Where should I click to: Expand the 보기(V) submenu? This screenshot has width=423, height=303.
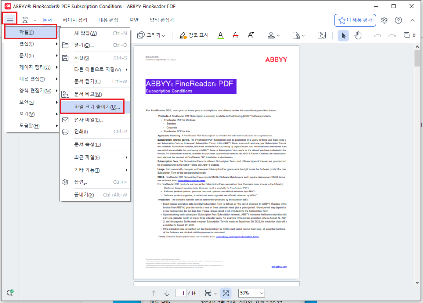pos(32,114)
